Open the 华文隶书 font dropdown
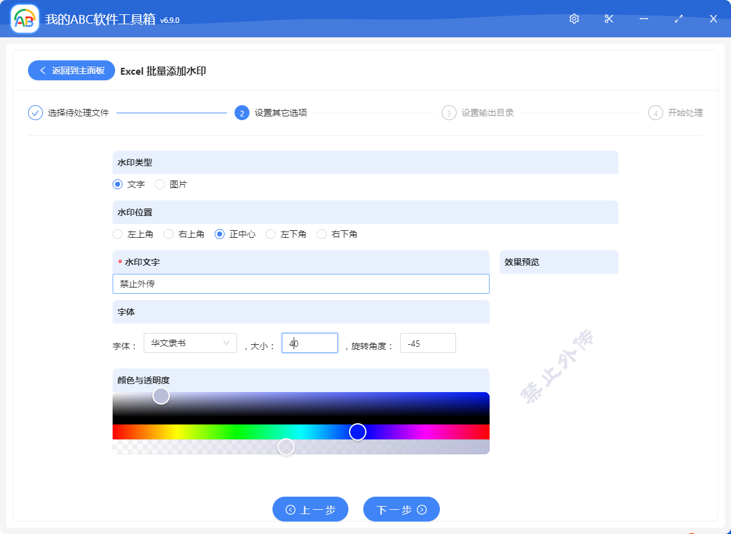Image resolution: width=731 pixels, height=534 pixels. (x=190, y=343)
